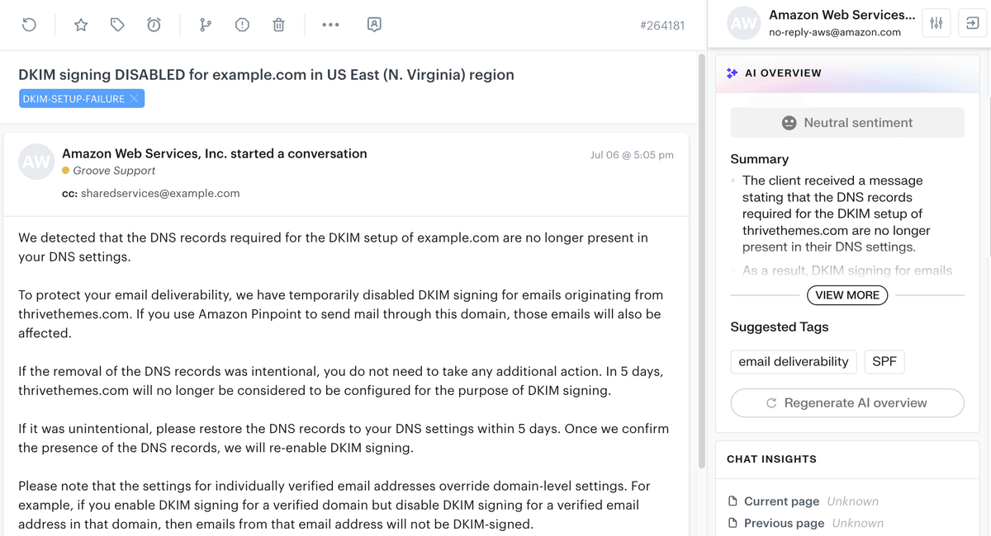Delete conversation with trash icon

click(x=278, y=25)
